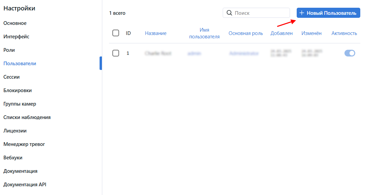Image resolution: width=366 pixels, height=195 pixels.
Task: Open the Вебхуки section
Action: [14, 157]
